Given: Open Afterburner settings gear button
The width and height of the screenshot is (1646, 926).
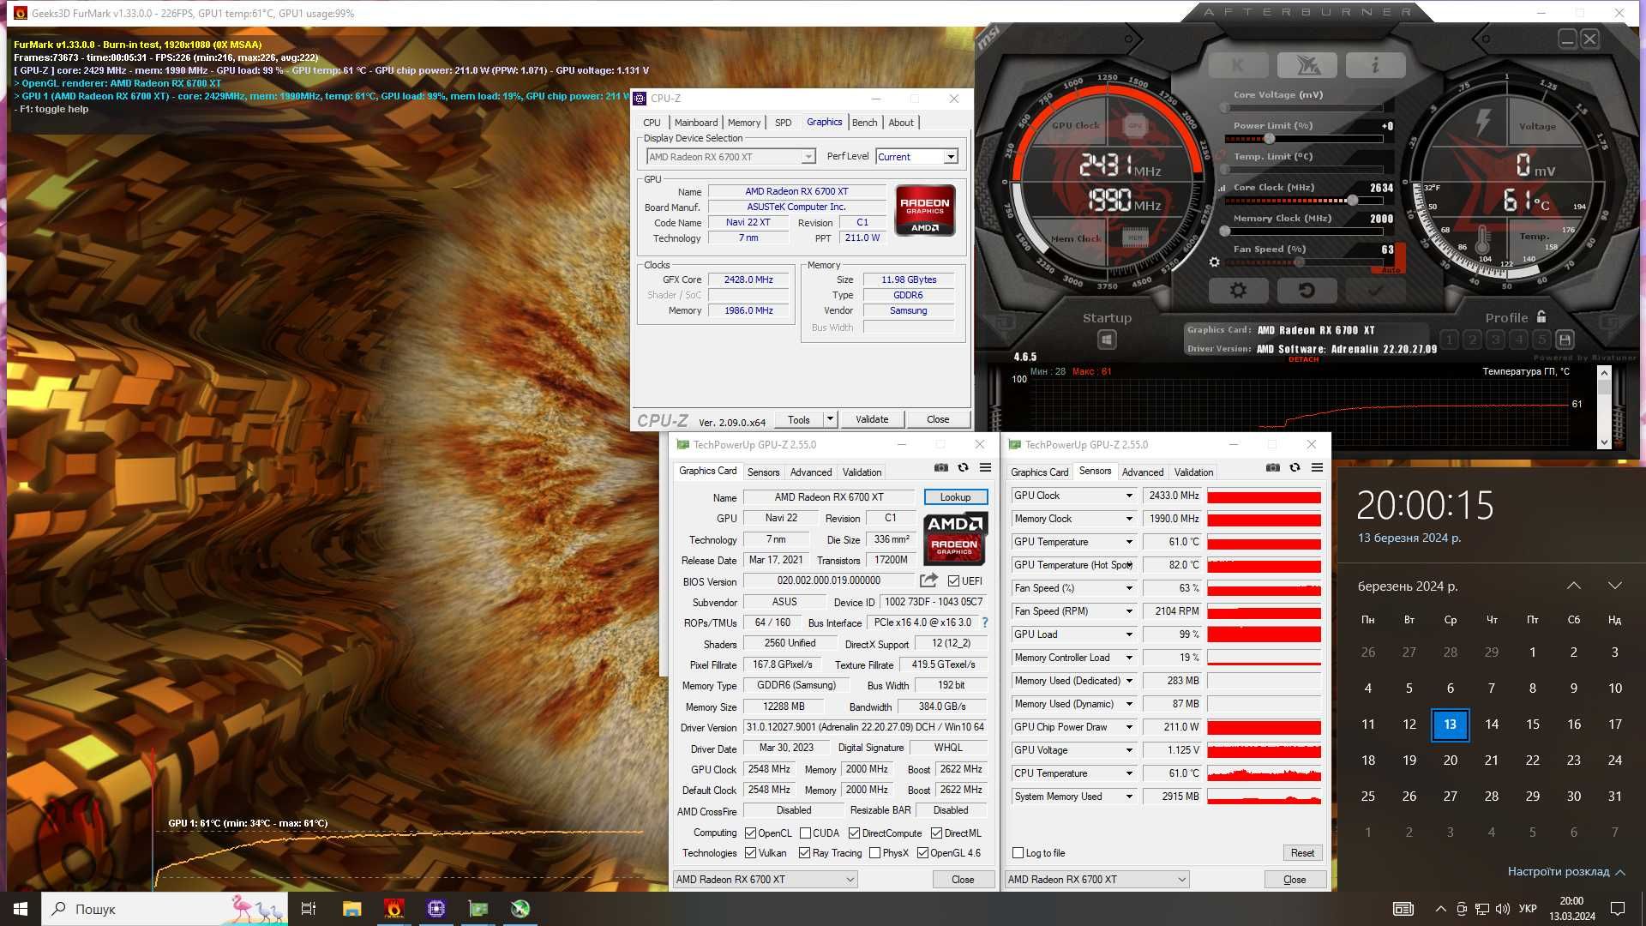Looking at the screenshot, I should coord(1238,291).
